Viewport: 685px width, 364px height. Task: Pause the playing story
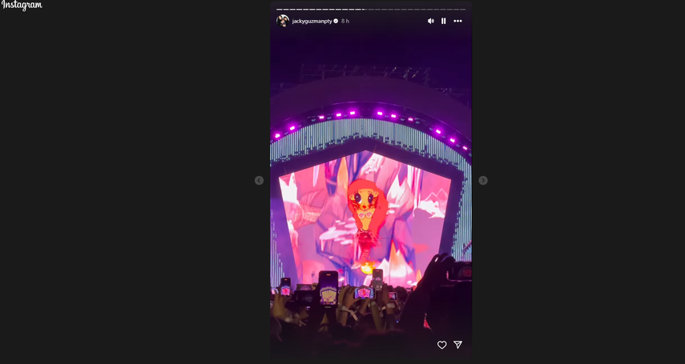click(443, 21)
